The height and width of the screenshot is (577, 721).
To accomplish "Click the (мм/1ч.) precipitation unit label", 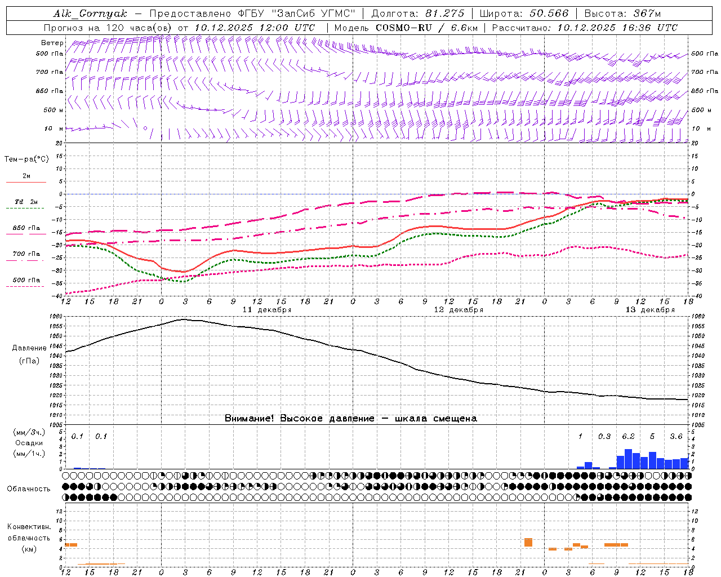I will [29, 454].
